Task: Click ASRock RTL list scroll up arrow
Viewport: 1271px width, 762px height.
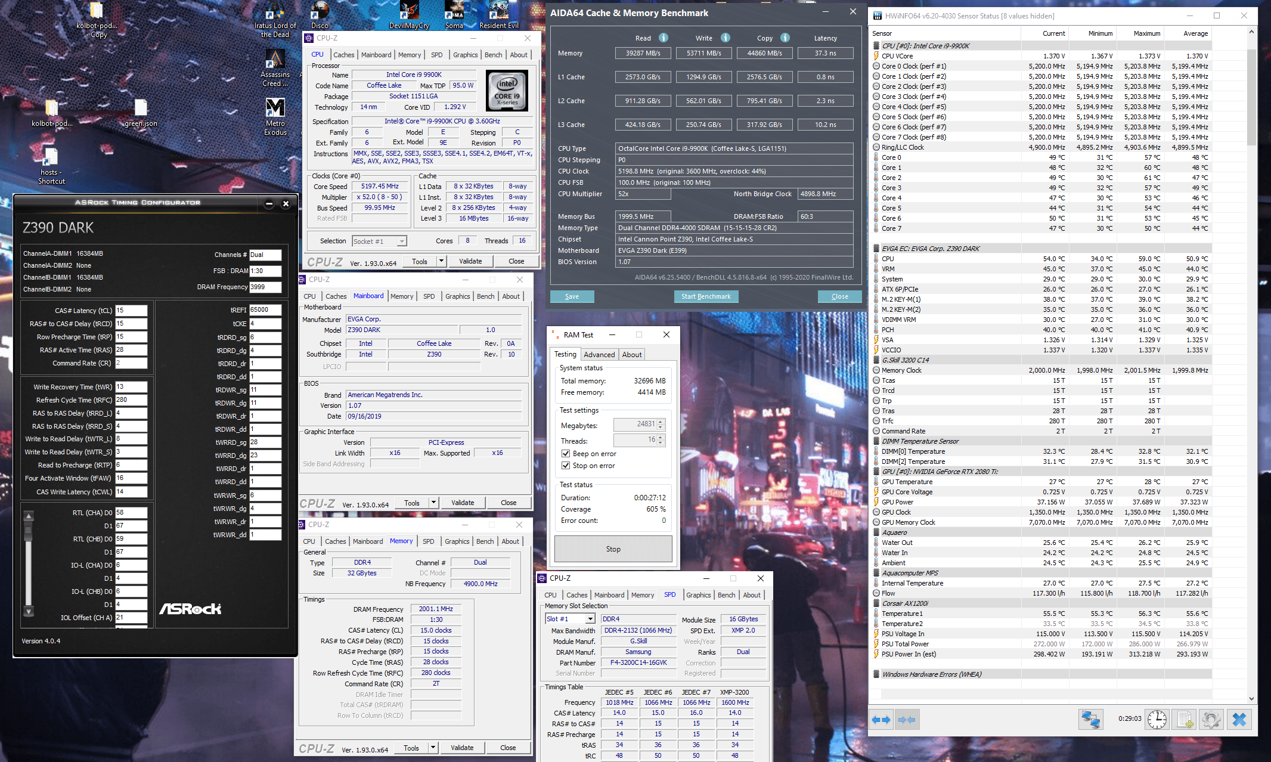Action: (29, 516)
